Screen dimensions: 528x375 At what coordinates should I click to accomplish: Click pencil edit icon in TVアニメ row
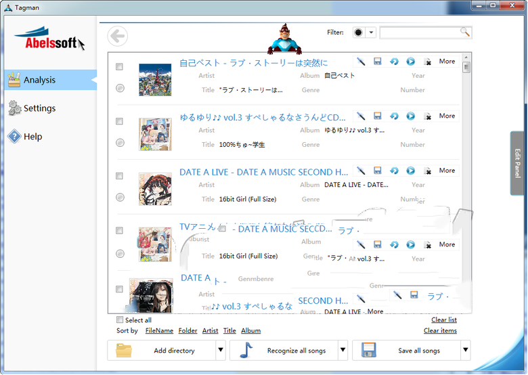coord(361,245)
